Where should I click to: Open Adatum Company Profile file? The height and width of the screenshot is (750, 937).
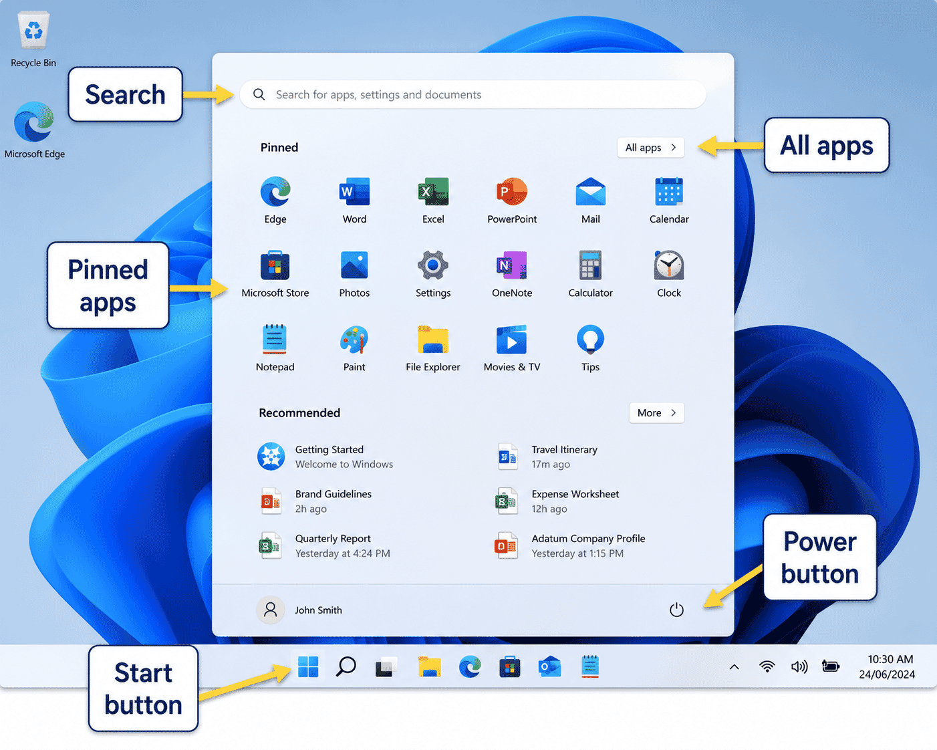[x=570, y=545]
